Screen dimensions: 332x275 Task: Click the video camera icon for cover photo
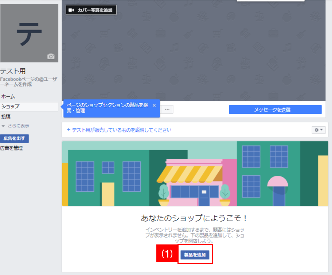71,10
